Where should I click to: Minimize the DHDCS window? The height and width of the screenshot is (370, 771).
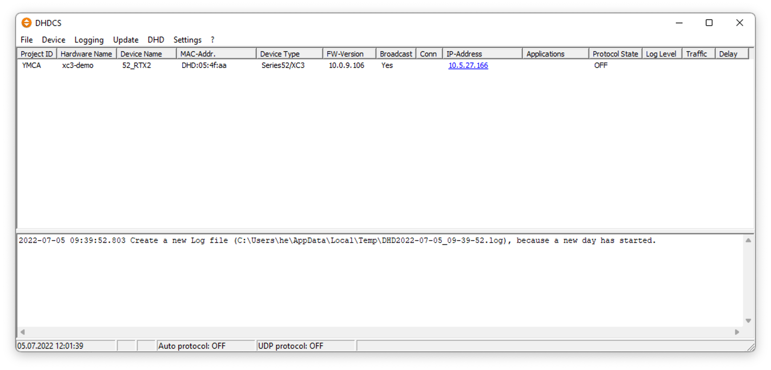coord(679,23)
